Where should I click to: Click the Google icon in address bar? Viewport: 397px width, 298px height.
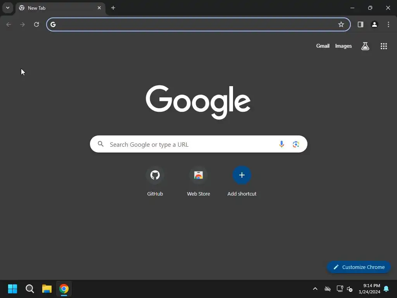(x=53, y=24)
